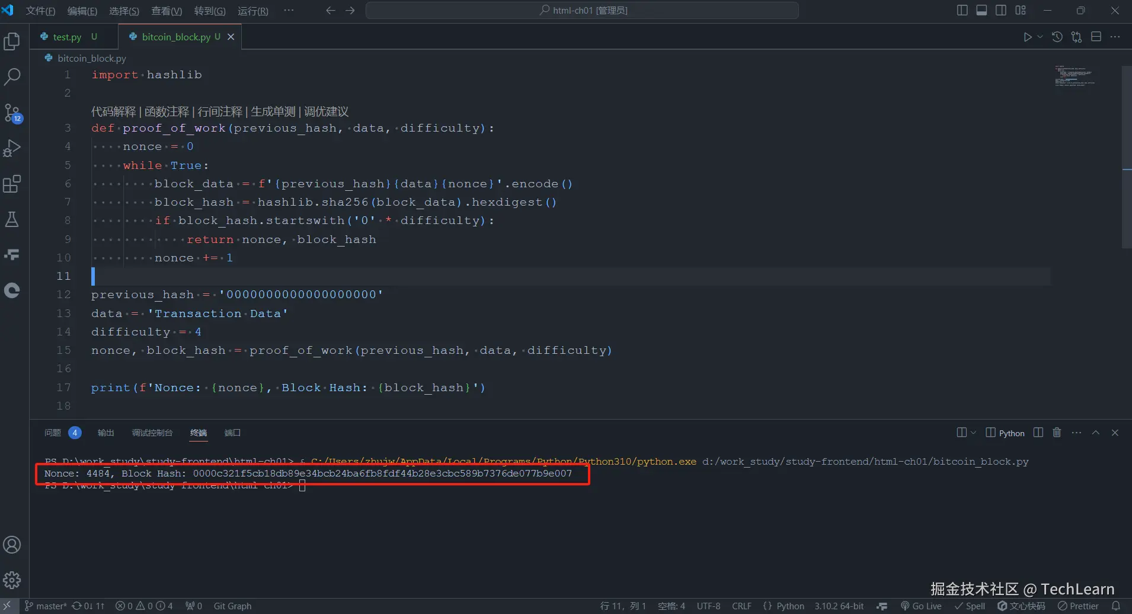Viewport: 1132px width, 614px height.
Task: Go back using the title bar left arrow
Action: (331, 11)
